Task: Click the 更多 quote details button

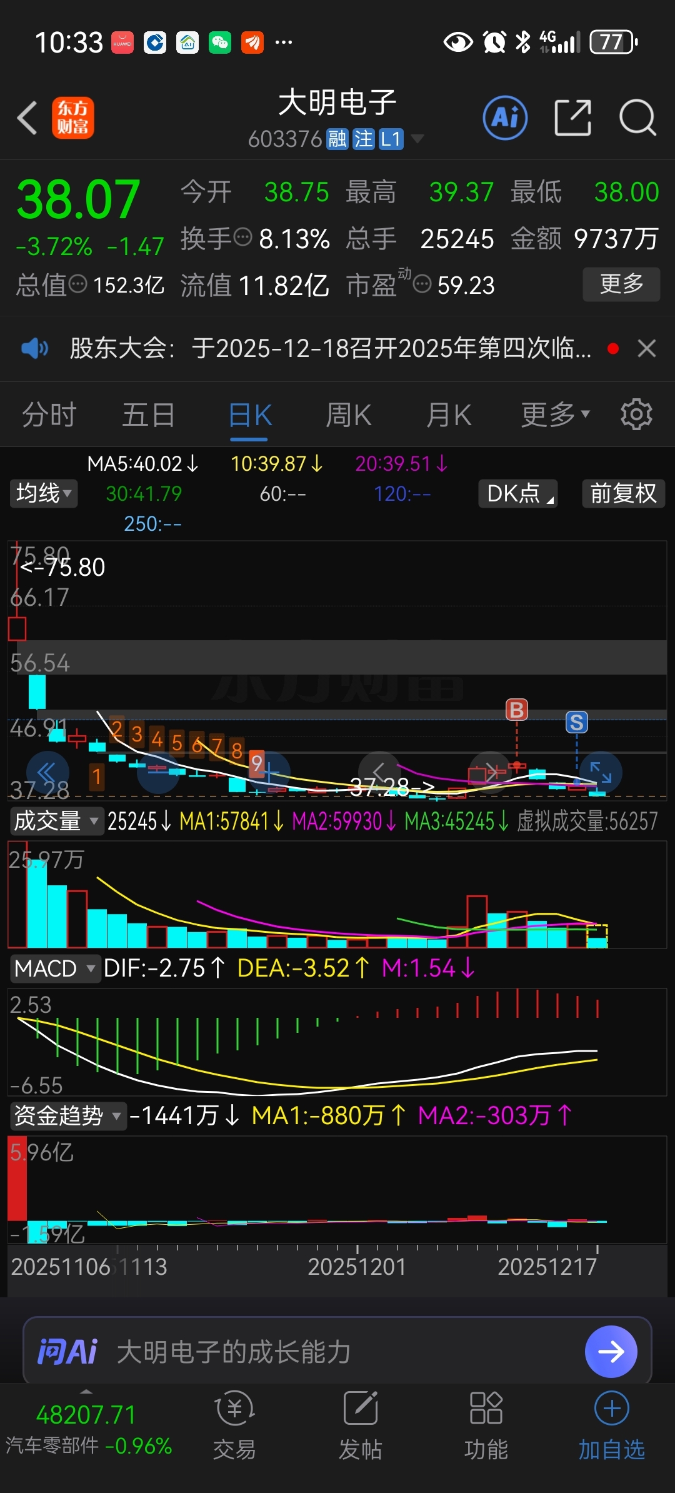Action: click(621, 284)
